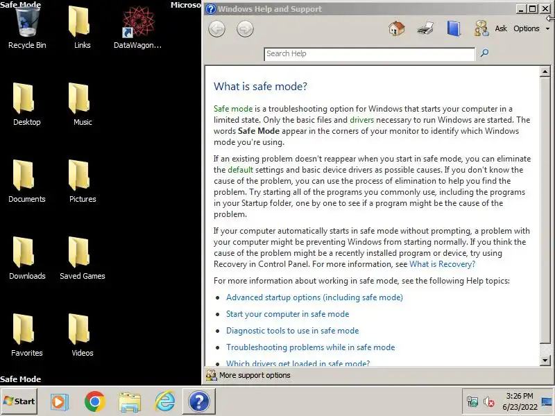Select the Documents folder icon
This screenshot has height=416, width=555.
coord(27,182)
